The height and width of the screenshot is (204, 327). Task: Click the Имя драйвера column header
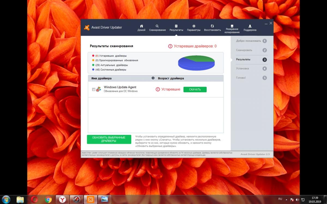point(101,78)
